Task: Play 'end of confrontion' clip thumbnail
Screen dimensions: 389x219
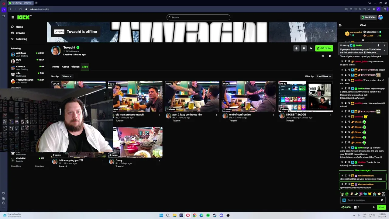Action: tap(249, 96)
